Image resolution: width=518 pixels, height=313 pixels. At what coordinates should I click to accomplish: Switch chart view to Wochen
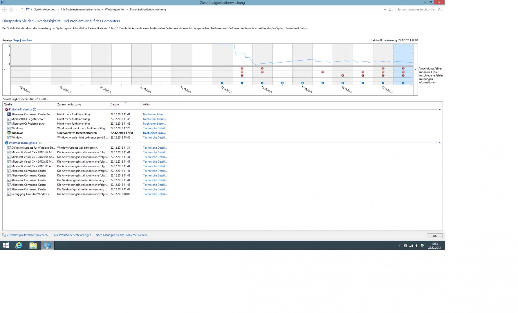coord(27,40)
